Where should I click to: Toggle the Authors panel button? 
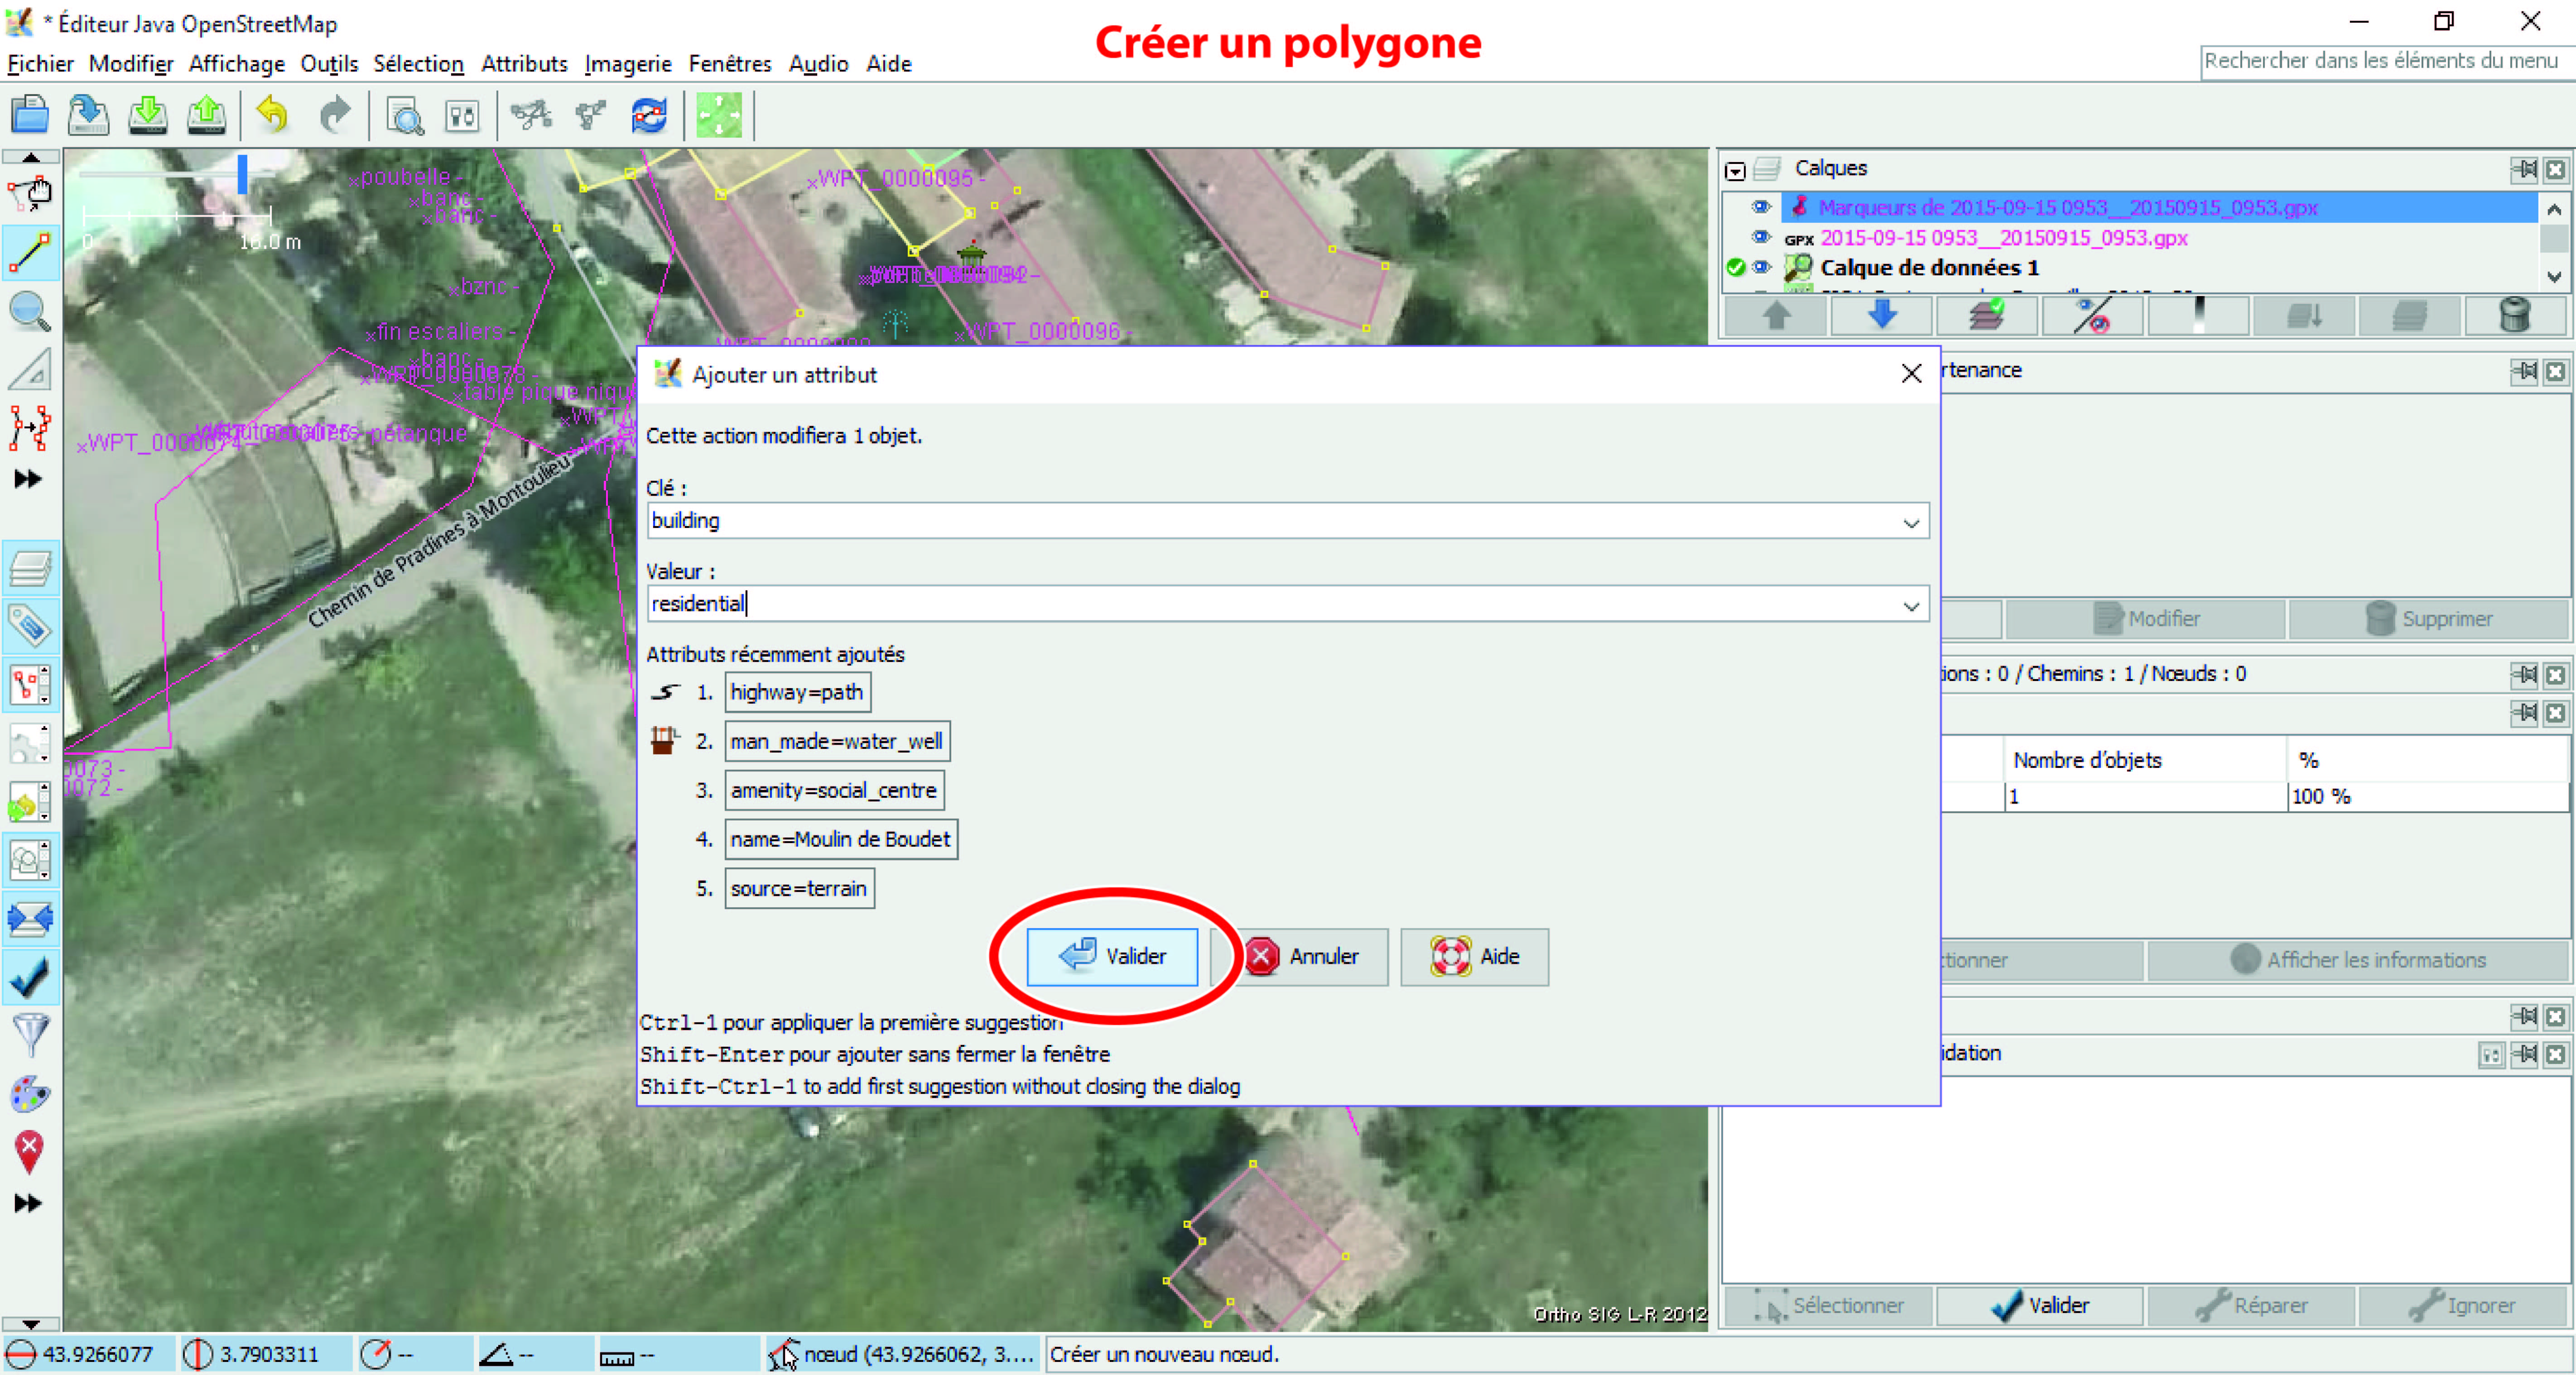coord(30,860)
